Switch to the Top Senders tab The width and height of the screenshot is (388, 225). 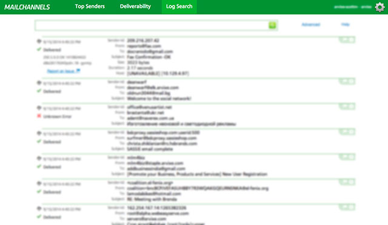pyautogui.click(x=90, y=7)
